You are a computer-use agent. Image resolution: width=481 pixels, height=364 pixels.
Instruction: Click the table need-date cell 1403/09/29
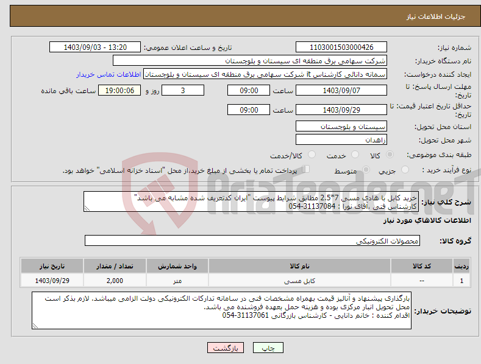[52, 281]
